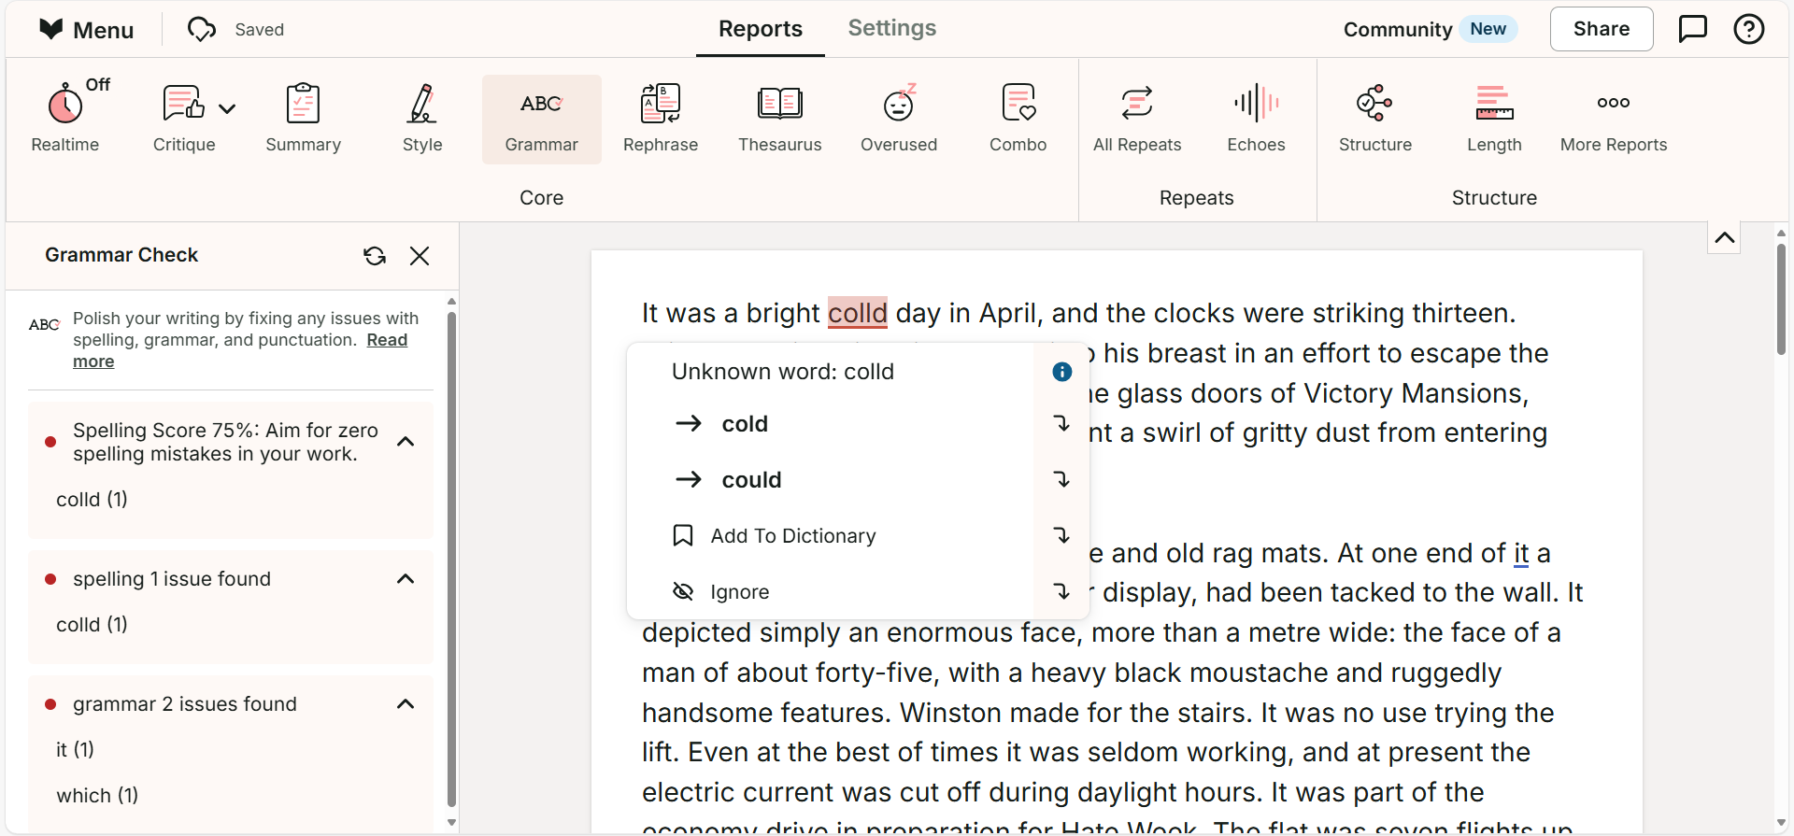Click apply-all arrow beside Ignore

(1061, 592)
